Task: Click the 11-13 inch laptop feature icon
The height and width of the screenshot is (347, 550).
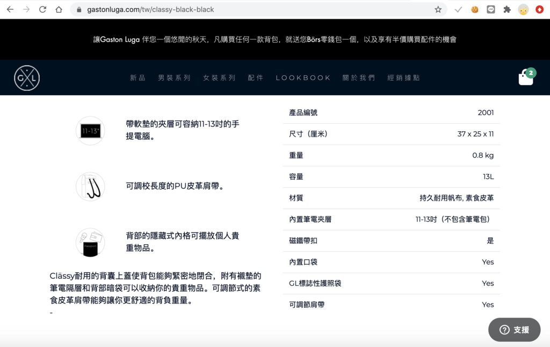Action: coord(90,131)
